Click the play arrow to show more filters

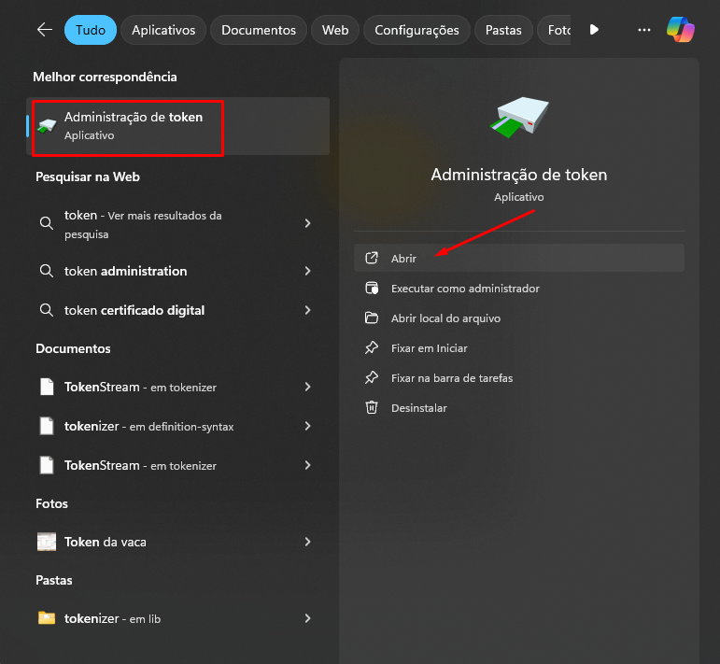click(x=594, y=30)
